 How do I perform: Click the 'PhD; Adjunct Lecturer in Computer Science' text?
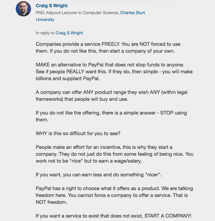[77, 13]
